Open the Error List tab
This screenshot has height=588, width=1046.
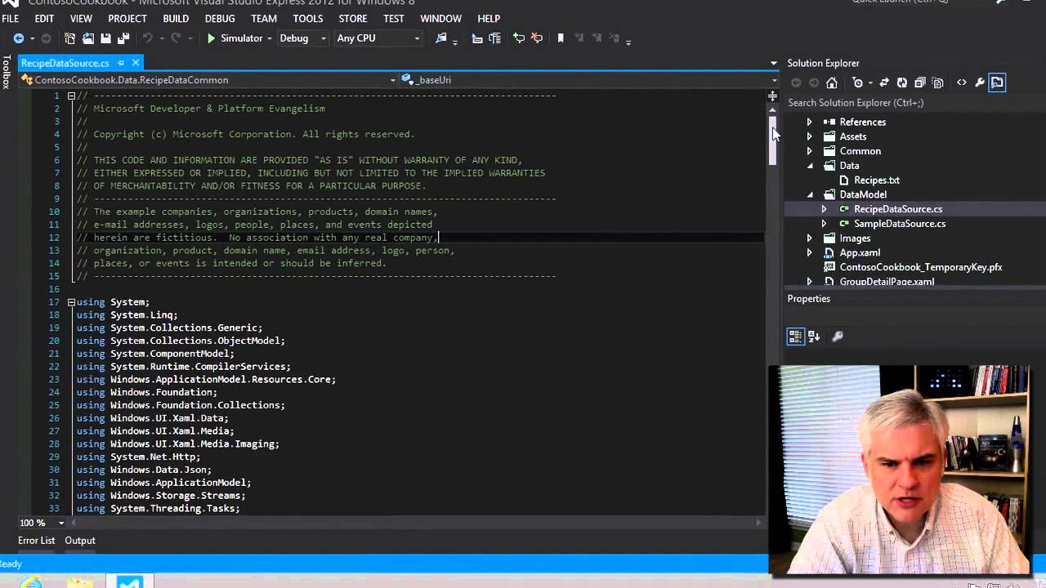click(36, 541)
